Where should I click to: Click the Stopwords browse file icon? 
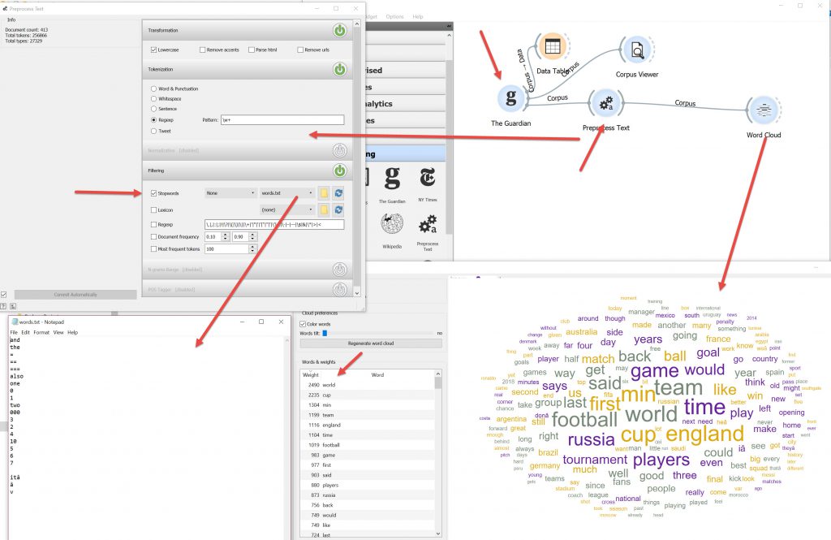[324, 193]
